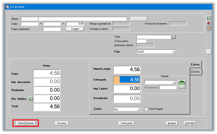Screen dimensions: 217x134
Task: Click the Importe pagar amount field
Action: point(127,70)
